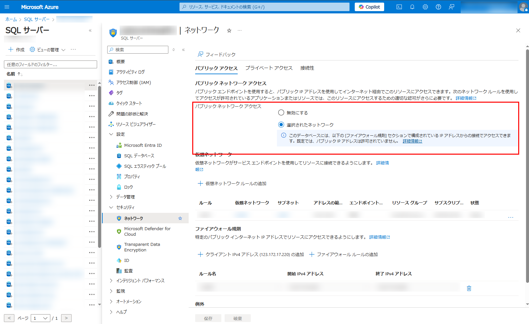Open the page number dropdown

(x=40, y=318)
